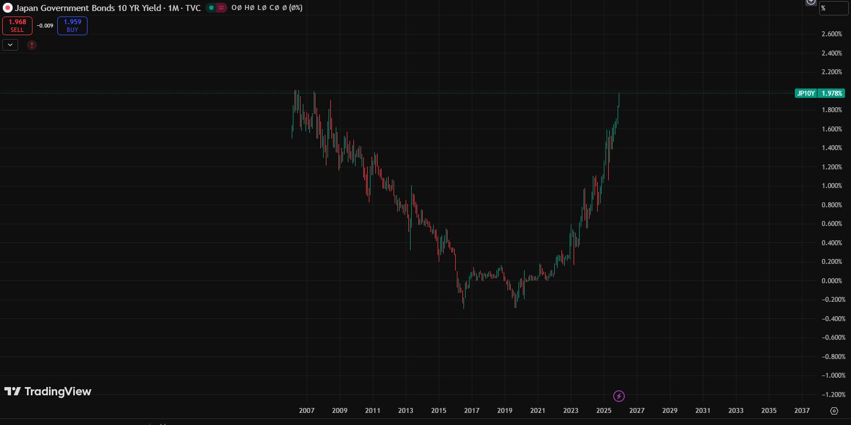Open the % price scale unit box
The height and width of the screenshot is (425, 851).
tap(833, 8)
